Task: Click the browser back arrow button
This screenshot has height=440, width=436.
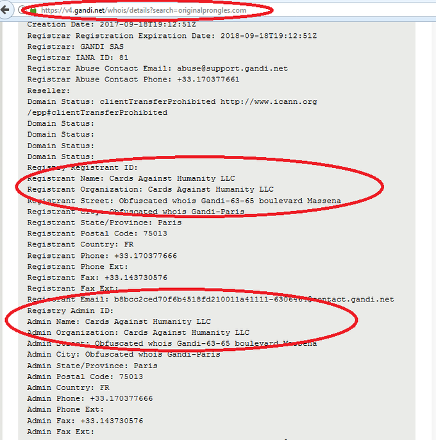Action: (5, 10)
